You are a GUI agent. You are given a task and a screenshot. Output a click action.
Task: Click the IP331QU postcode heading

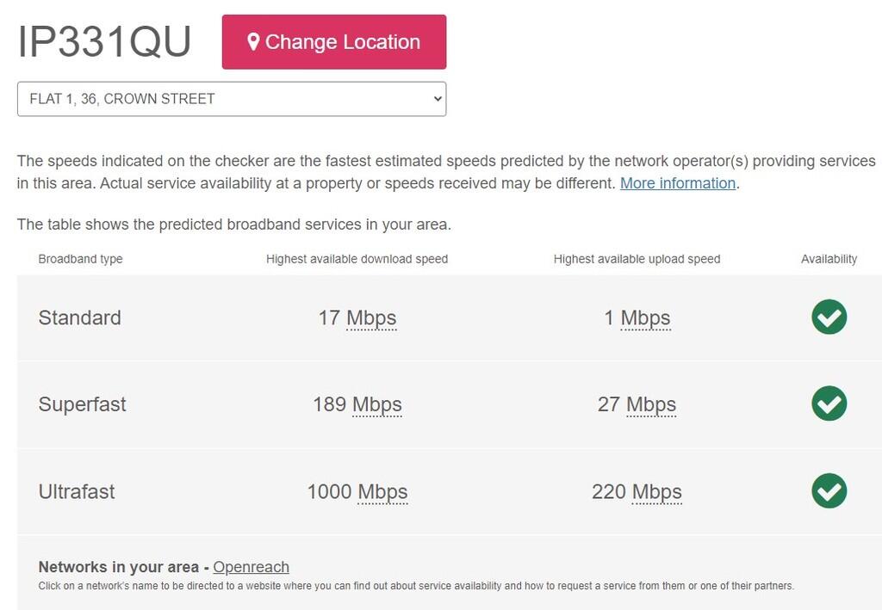pos(103,41)
